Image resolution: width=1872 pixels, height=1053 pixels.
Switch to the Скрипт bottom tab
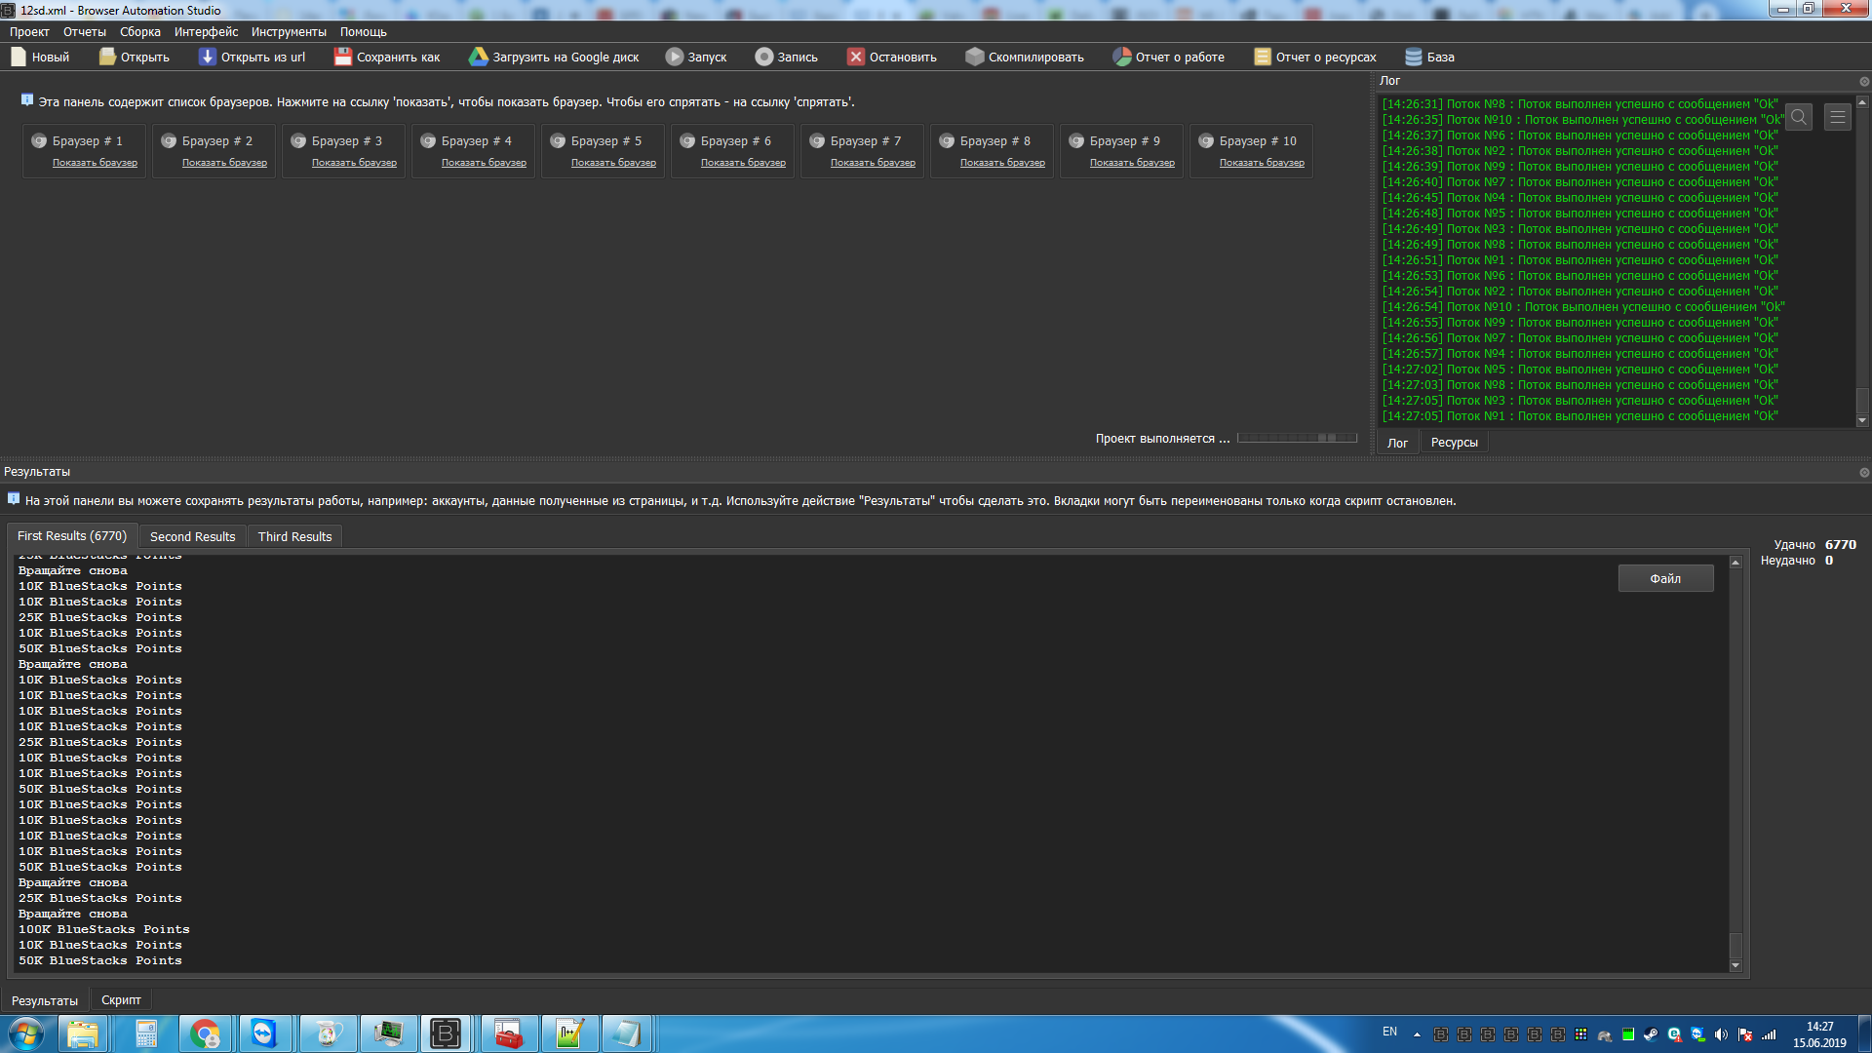pos(121,1000)
